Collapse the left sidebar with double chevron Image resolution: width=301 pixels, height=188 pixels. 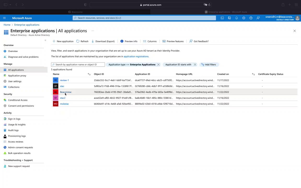tap(45, 40)
